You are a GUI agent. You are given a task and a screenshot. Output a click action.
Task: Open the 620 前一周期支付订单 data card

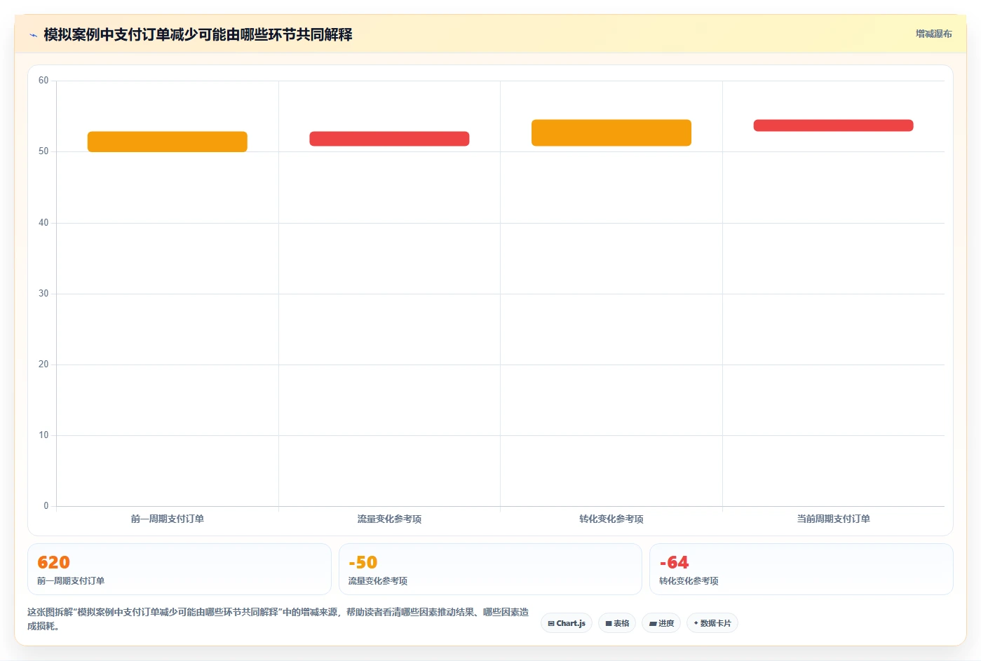[180, 569]
